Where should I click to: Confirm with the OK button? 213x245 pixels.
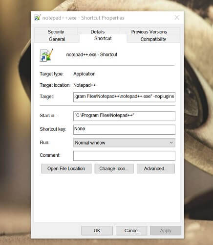point(97,230)
